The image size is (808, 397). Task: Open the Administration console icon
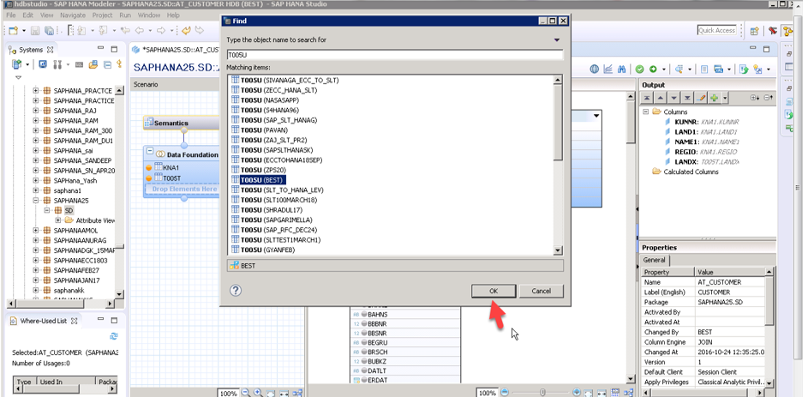click(x=43, y=64)
